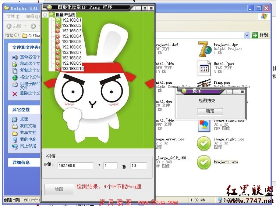The width and height of the screenshot is (276, 206).
Task: Click red error icon beside 192.168.0.6
Action: [x=57, y=47]
